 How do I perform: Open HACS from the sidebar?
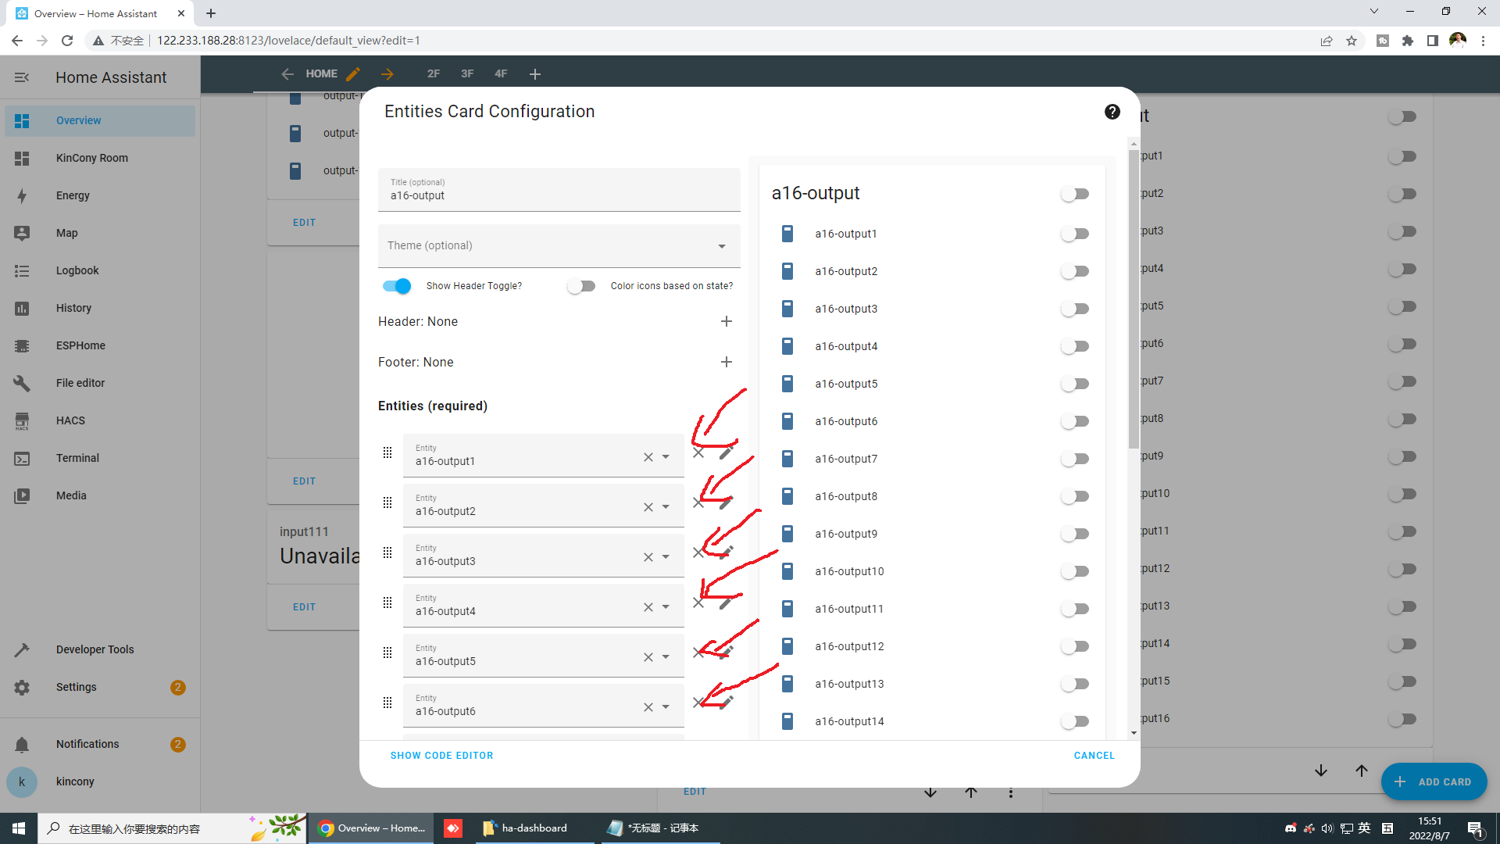pyautogui.click(x=70, y=420)
